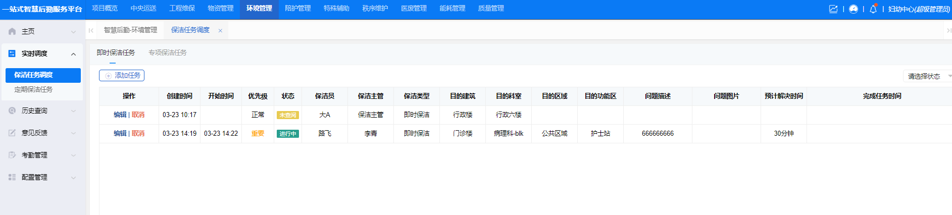Image resolution: width=952 pixels, height=215 pixels.
Task: Open 中央运送 in top navigation
Action: tap(143, 8)
